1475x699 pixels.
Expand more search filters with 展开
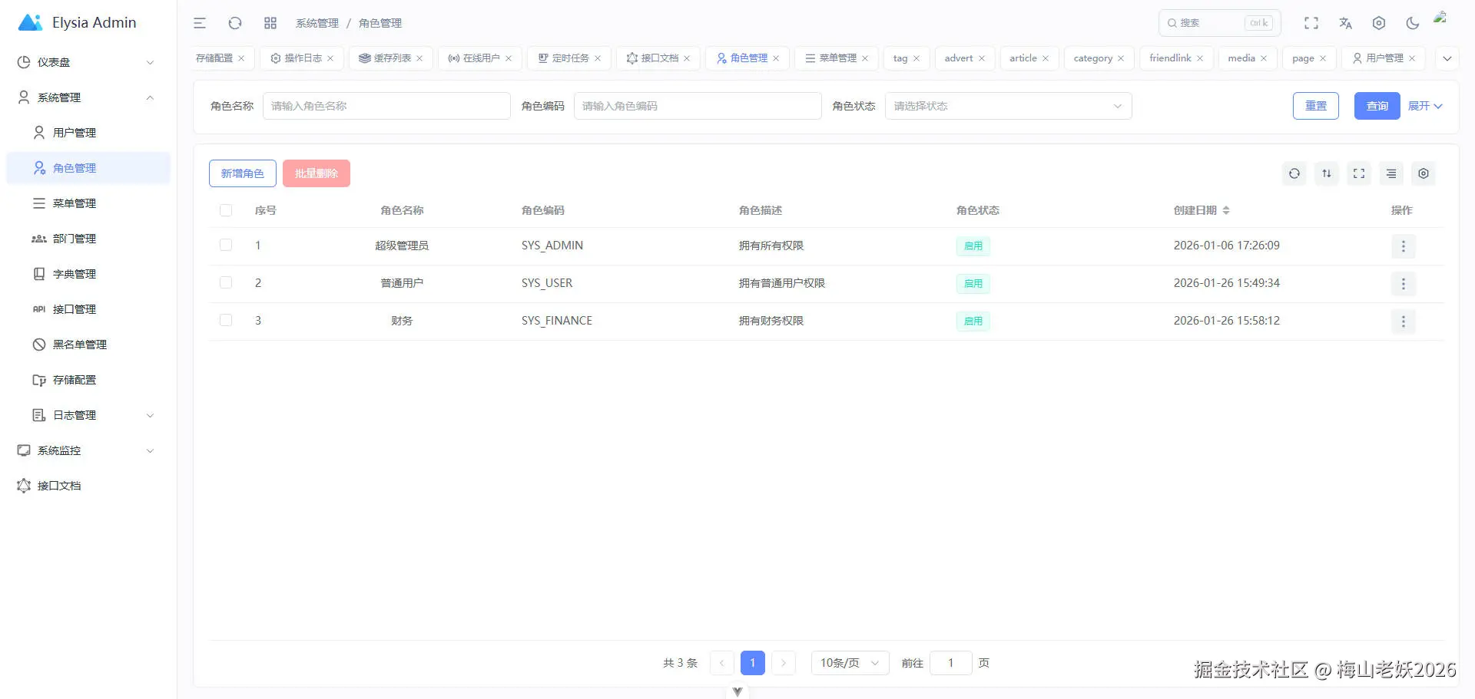[x=1425, y=106]
